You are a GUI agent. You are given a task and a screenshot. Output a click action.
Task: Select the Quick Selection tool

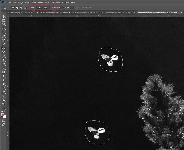4,28
